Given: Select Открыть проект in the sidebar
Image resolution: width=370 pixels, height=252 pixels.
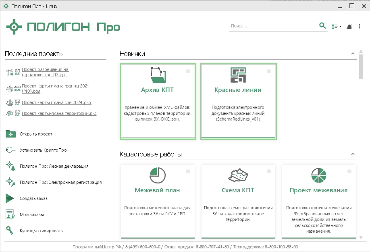Looking at the screenshot, I should click(36, 134).
